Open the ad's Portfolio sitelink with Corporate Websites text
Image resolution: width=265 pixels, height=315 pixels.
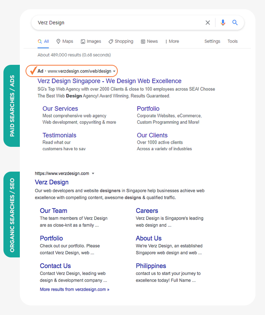click(x=148, y=108)
